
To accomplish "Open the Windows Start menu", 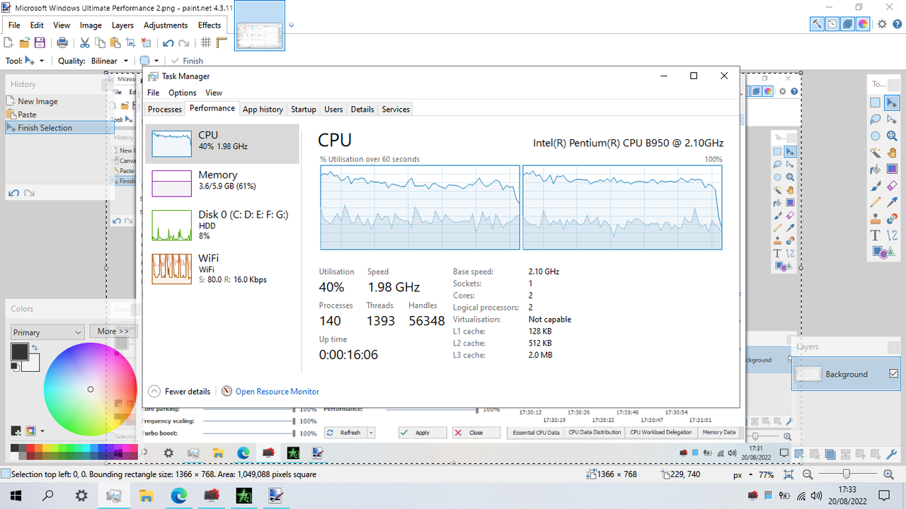I will (x=15, y=496).
